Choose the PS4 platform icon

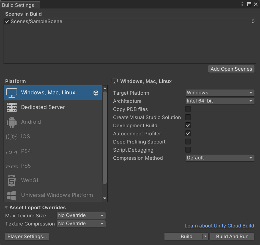(x=12, y=152)
